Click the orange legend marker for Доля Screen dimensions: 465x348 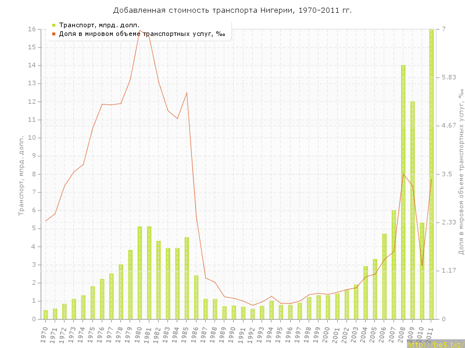click(53, 34)
